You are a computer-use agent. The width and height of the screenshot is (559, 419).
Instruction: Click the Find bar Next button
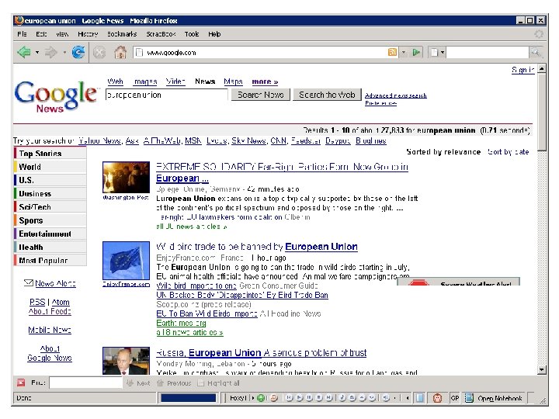click(x=139, y=383)
